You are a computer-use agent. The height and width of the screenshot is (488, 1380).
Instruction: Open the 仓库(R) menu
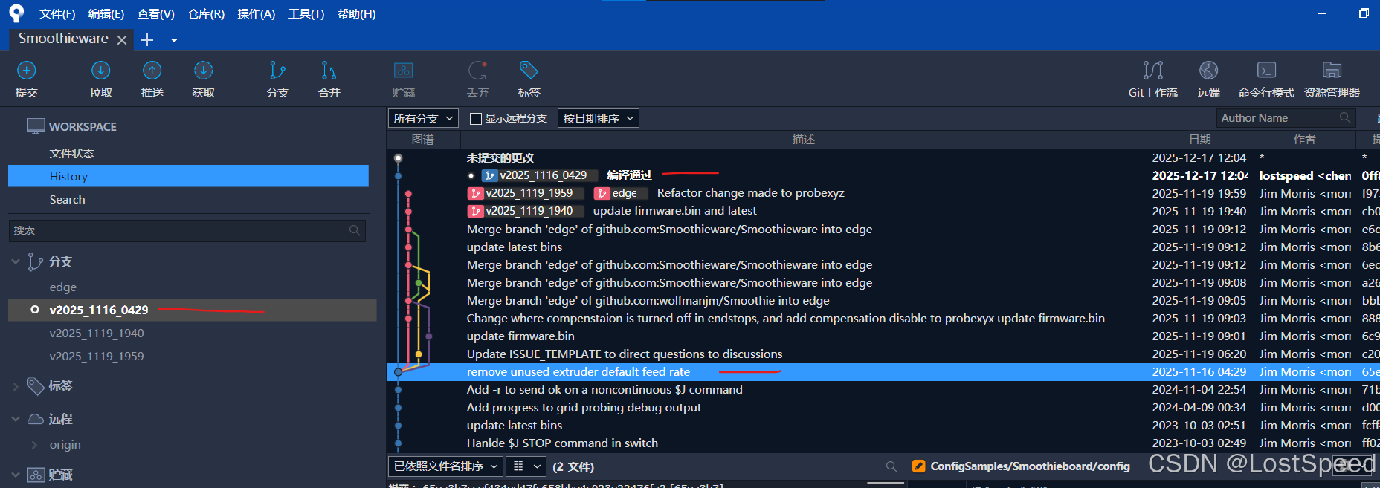(x=206, y=14)
